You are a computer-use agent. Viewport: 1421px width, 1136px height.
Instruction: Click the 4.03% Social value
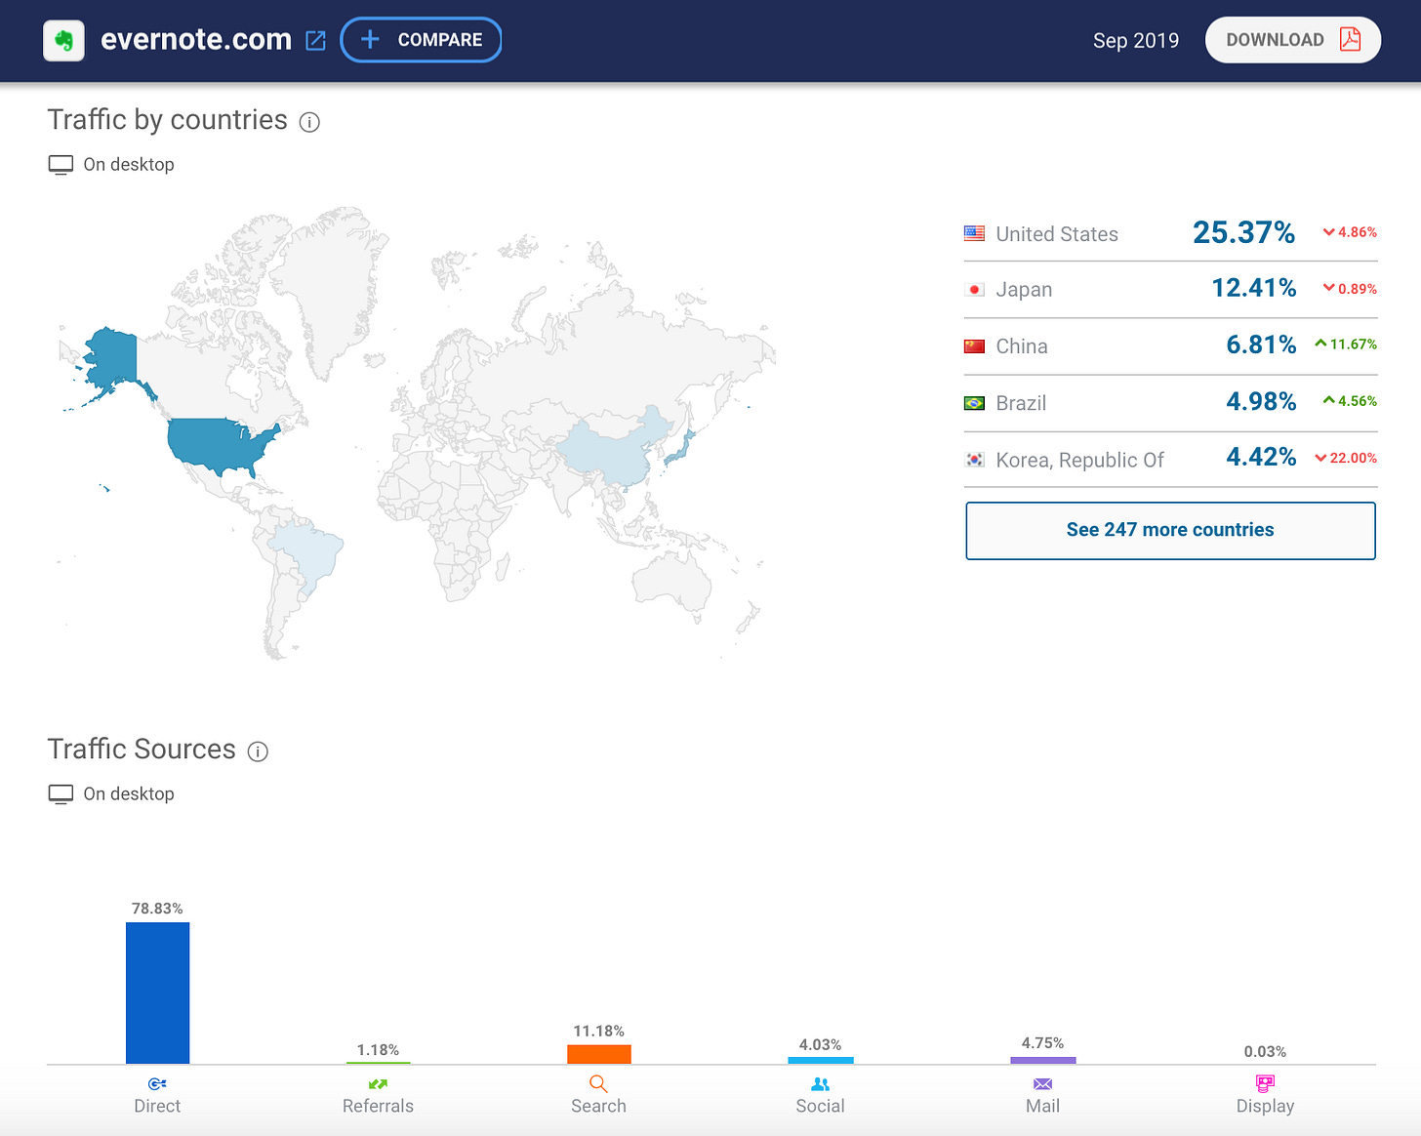[820, 1045]
